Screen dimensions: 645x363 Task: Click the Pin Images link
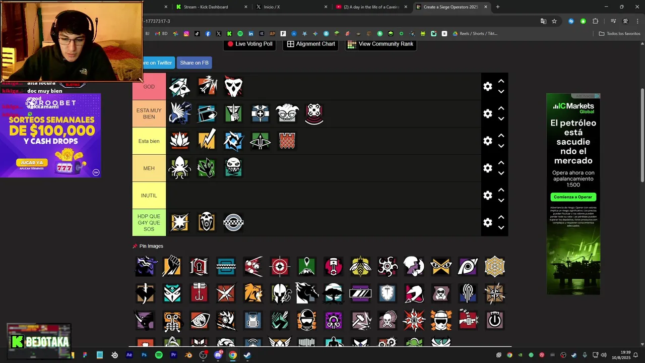coord(148,246)
